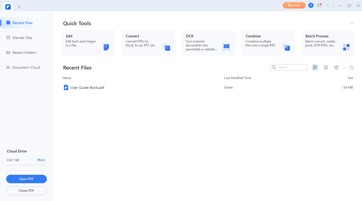Open a new tab with the plus
The height and width of the screenshot is (201, 362).
(19, 7)
